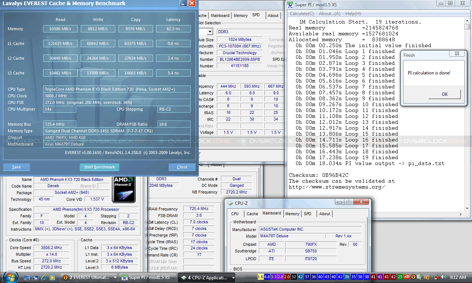Open the orange EVEREST info tray icon

tap(413, 277)
